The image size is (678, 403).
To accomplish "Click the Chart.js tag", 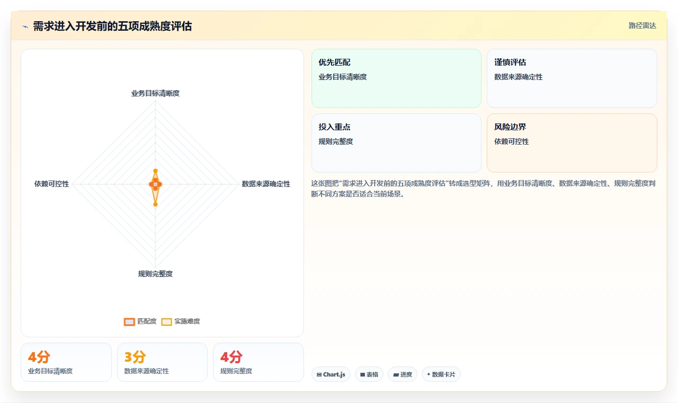I will [331, 374].
